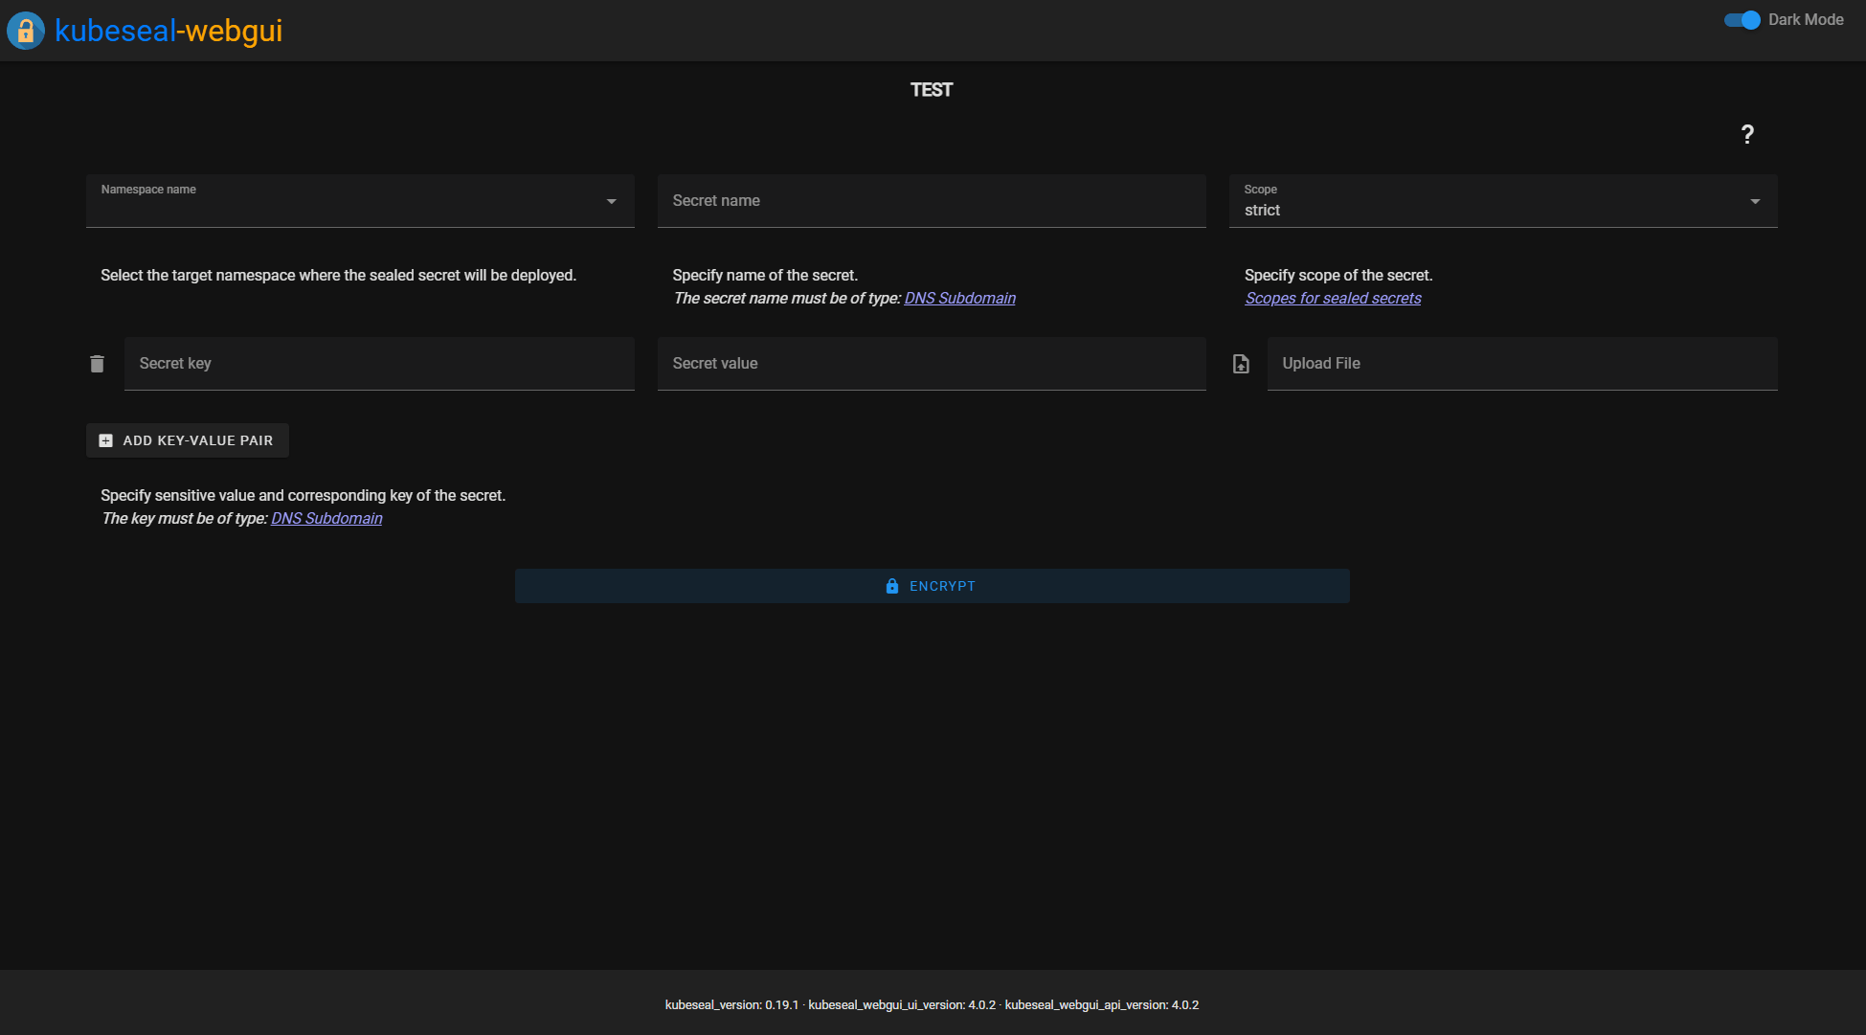Screen dimensions: 1866x1035
Task: Click into the Secret key field
Action: pyautogui.click(x=379, y=364)
